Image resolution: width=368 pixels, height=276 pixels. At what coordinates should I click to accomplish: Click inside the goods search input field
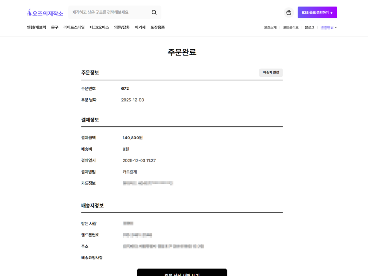pyautogui.click(x=108, y=12)
